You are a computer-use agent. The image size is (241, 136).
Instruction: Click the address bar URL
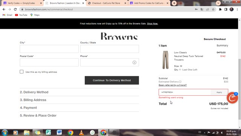(x=49, y=9)
